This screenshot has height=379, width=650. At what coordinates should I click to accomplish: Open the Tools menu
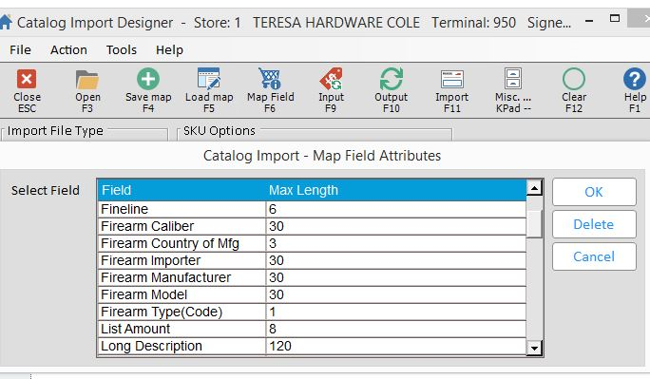click(121, 49)
